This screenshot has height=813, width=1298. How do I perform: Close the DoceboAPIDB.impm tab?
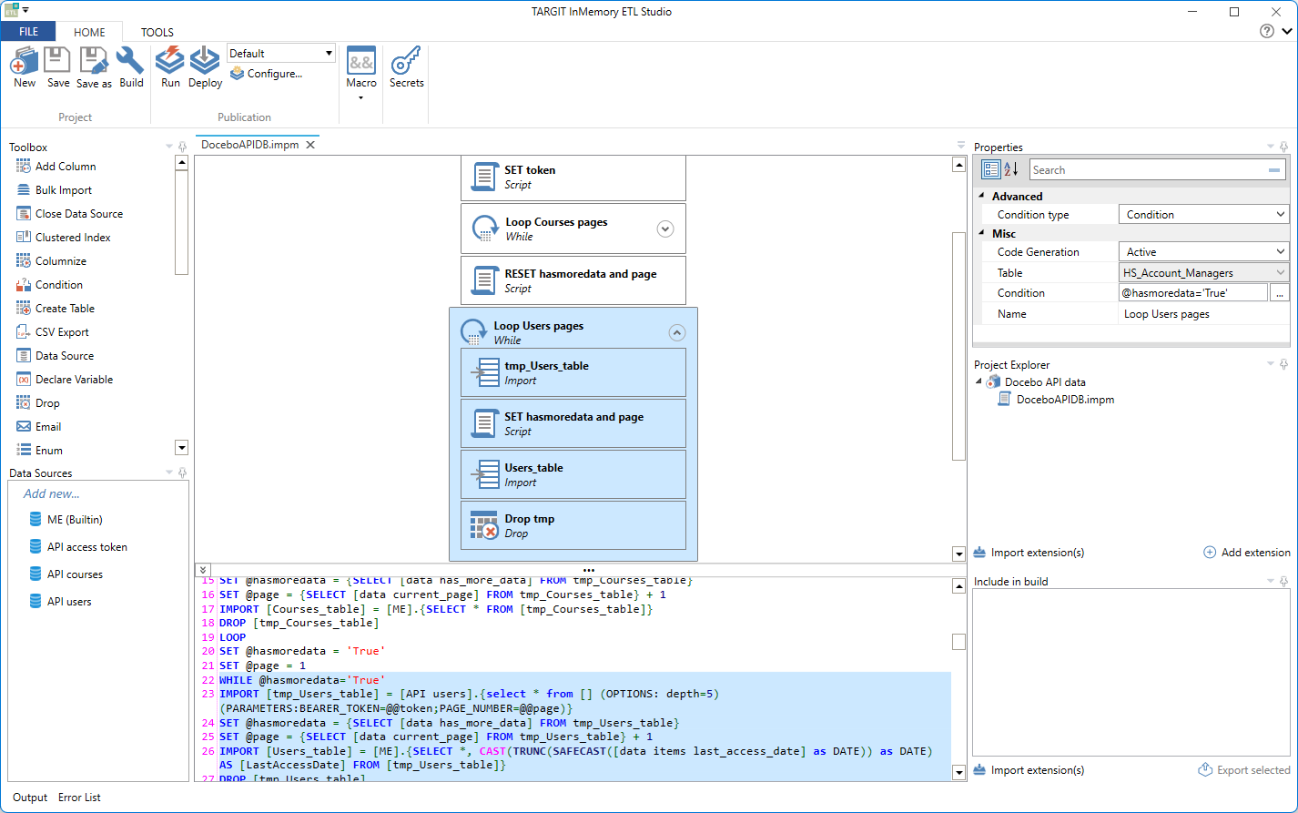310,145
